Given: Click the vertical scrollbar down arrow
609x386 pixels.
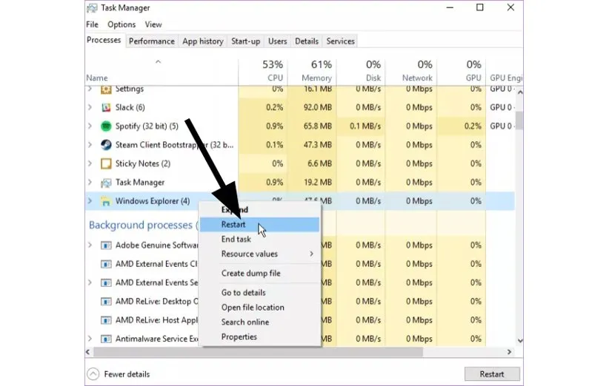Looking at the screenshot, I should point(519,341).
